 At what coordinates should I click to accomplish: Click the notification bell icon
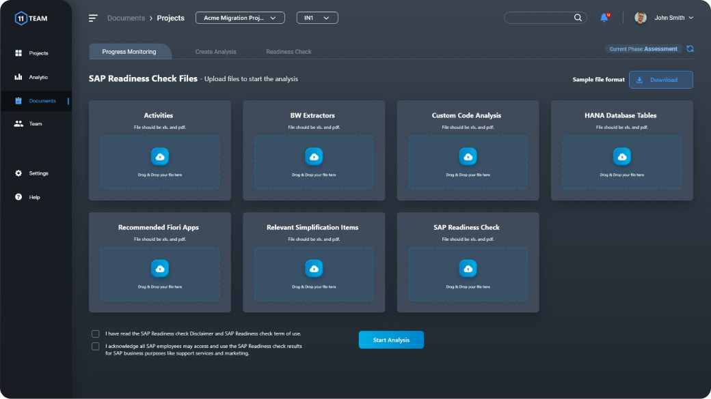pos(604,18)
